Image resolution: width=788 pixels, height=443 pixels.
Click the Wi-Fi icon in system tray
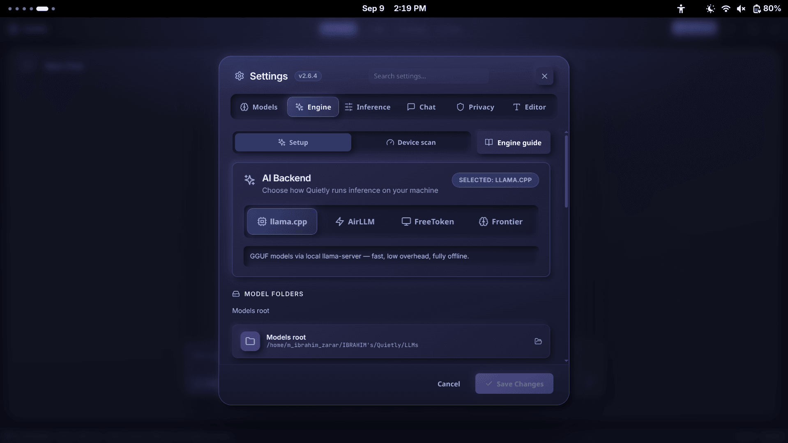click(x=726, y=9)
